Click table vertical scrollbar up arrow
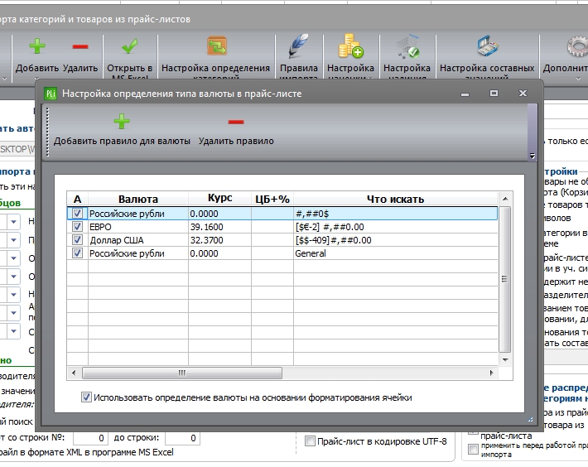Image resolution: width=588 pixels, height=467 pixels. point(505,199)
